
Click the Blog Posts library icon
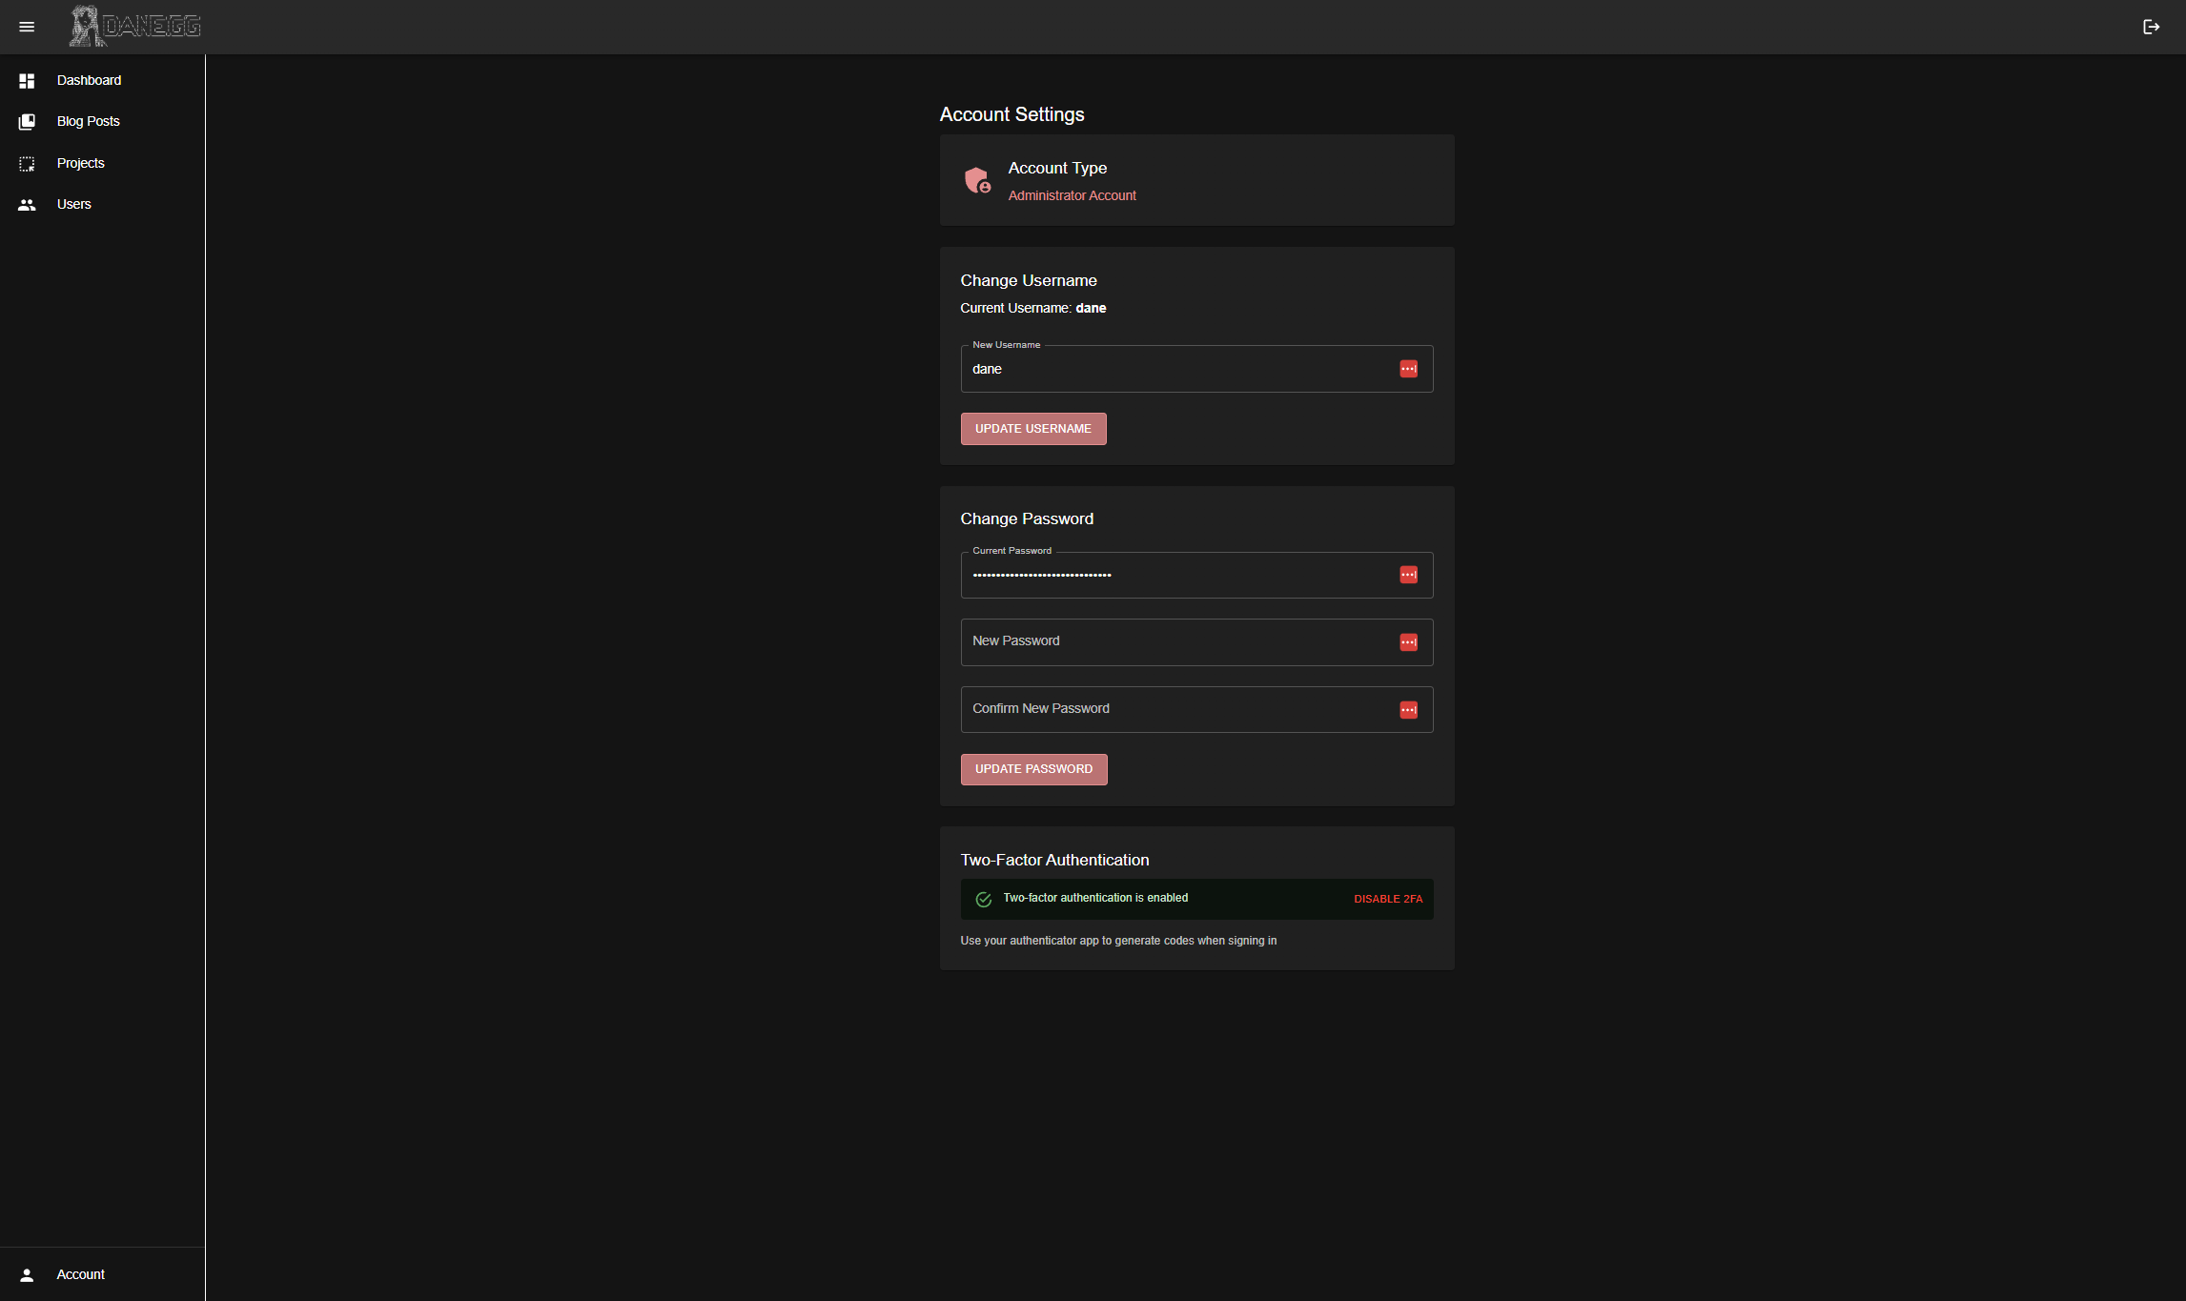pos(27,122)
